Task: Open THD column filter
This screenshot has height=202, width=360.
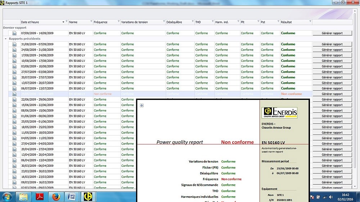Action: coord(213,21)
